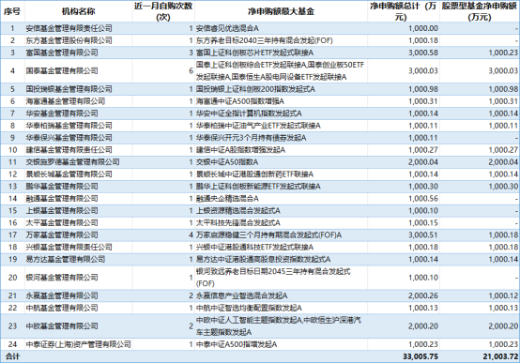520x363 pixels.
Task: Select the 33,005.75 grand total cell
Action: tap(404, 356)
